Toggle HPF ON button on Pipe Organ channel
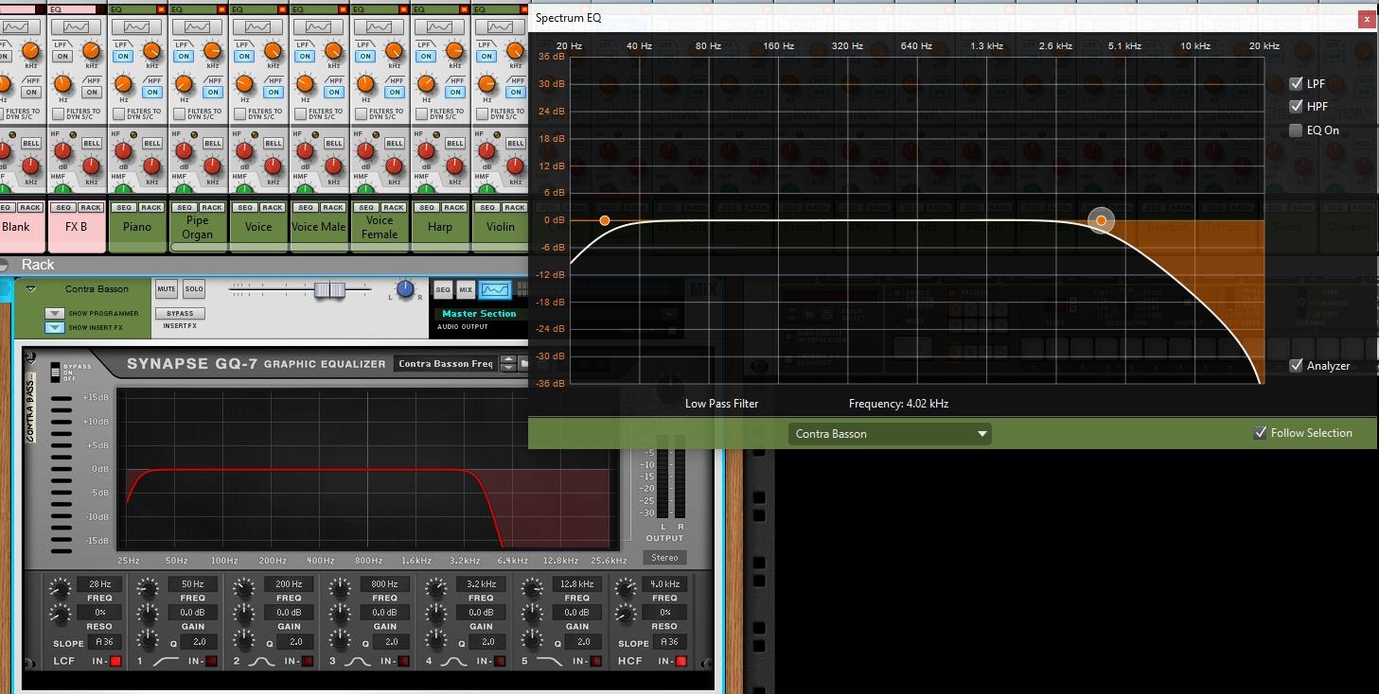1379x694 pixels. pyautogui.click(x=213, y=92)
